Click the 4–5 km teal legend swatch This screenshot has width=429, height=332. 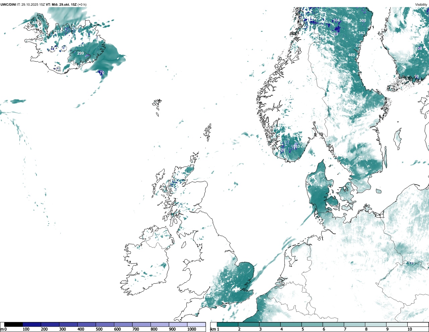point(291,324)
